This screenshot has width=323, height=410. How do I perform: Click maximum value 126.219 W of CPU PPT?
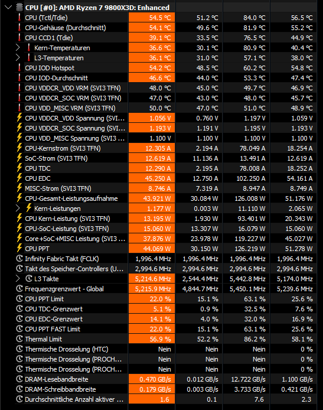(x=250, y=249)
